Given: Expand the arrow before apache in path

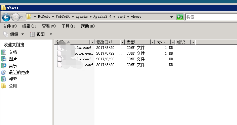Looking at the screenshot, I should 73,17.
